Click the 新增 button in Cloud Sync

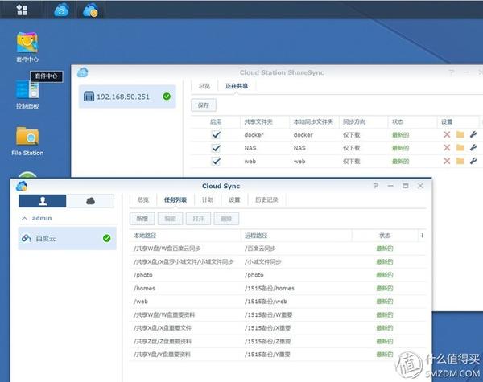coord(142,219)
